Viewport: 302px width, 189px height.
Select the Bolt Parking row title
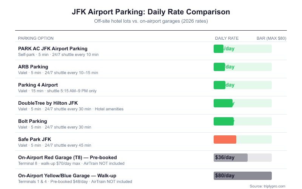(32, 121)
